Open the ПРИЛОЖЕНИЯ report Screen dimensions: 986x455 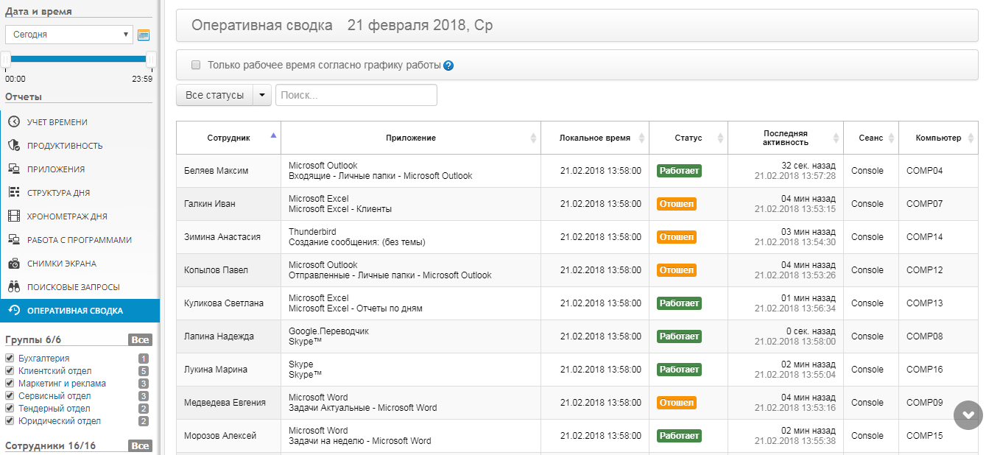(x=56, y=169)
